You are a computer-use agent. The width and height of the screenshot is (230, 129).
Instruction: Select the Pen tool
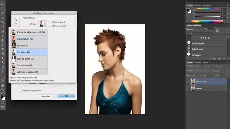click(3, 67)
